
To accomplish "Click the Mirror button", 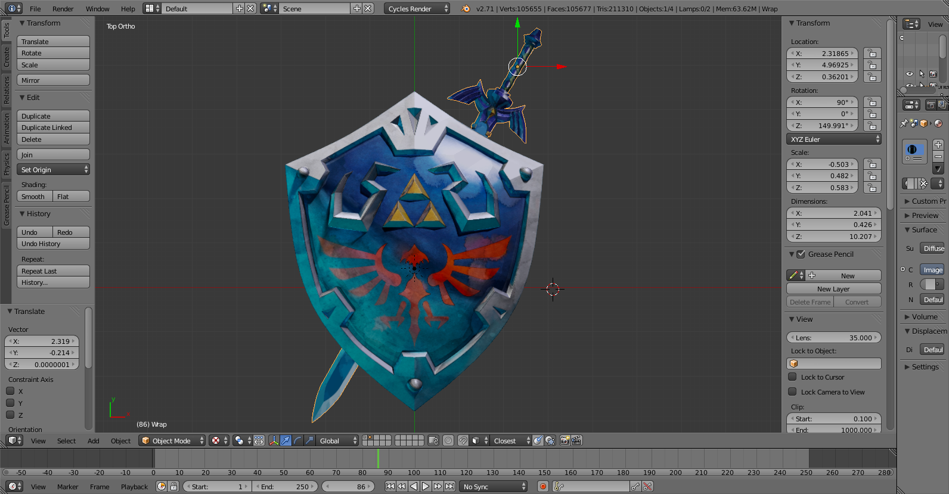I will click(x=53, y=80).
